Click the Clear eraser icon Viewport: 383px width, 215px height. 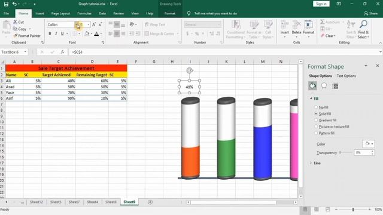pyautogui.click(x=323, y=36)
